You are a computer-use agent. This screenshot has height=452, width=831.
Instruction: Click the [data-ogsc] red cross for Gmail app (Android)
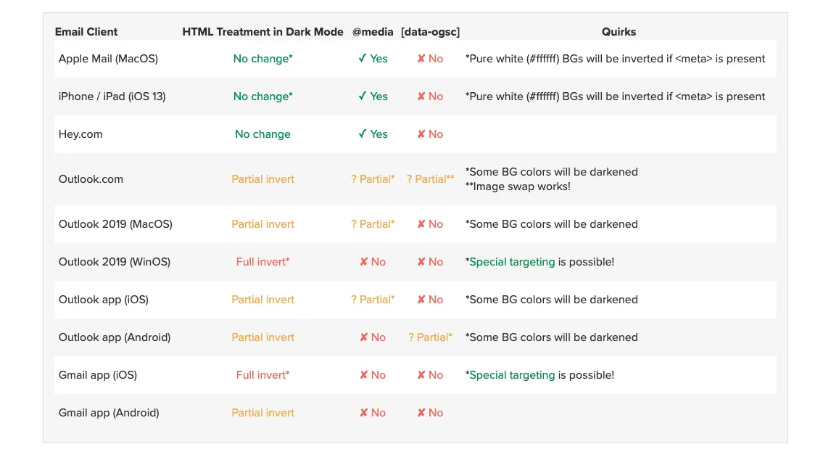click(421, 413)
